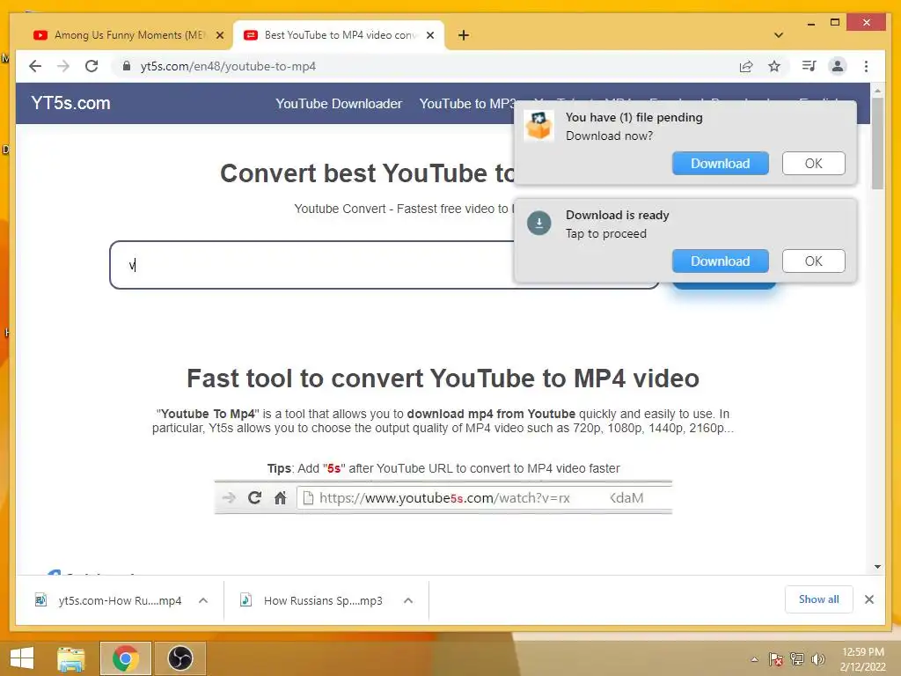The height and width of the screenshot is (676, 901).
Task: Expand options for the yt5s.com mp4 download
Action: pos(203,600)
